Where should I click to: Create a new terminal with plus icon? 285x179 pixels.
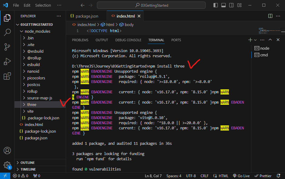[250, 40]
